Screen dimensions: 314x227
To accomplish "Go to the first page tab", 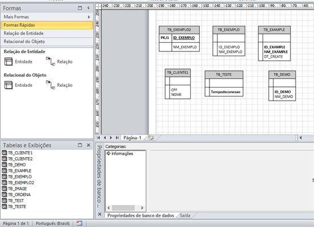I will pos(98,138).
